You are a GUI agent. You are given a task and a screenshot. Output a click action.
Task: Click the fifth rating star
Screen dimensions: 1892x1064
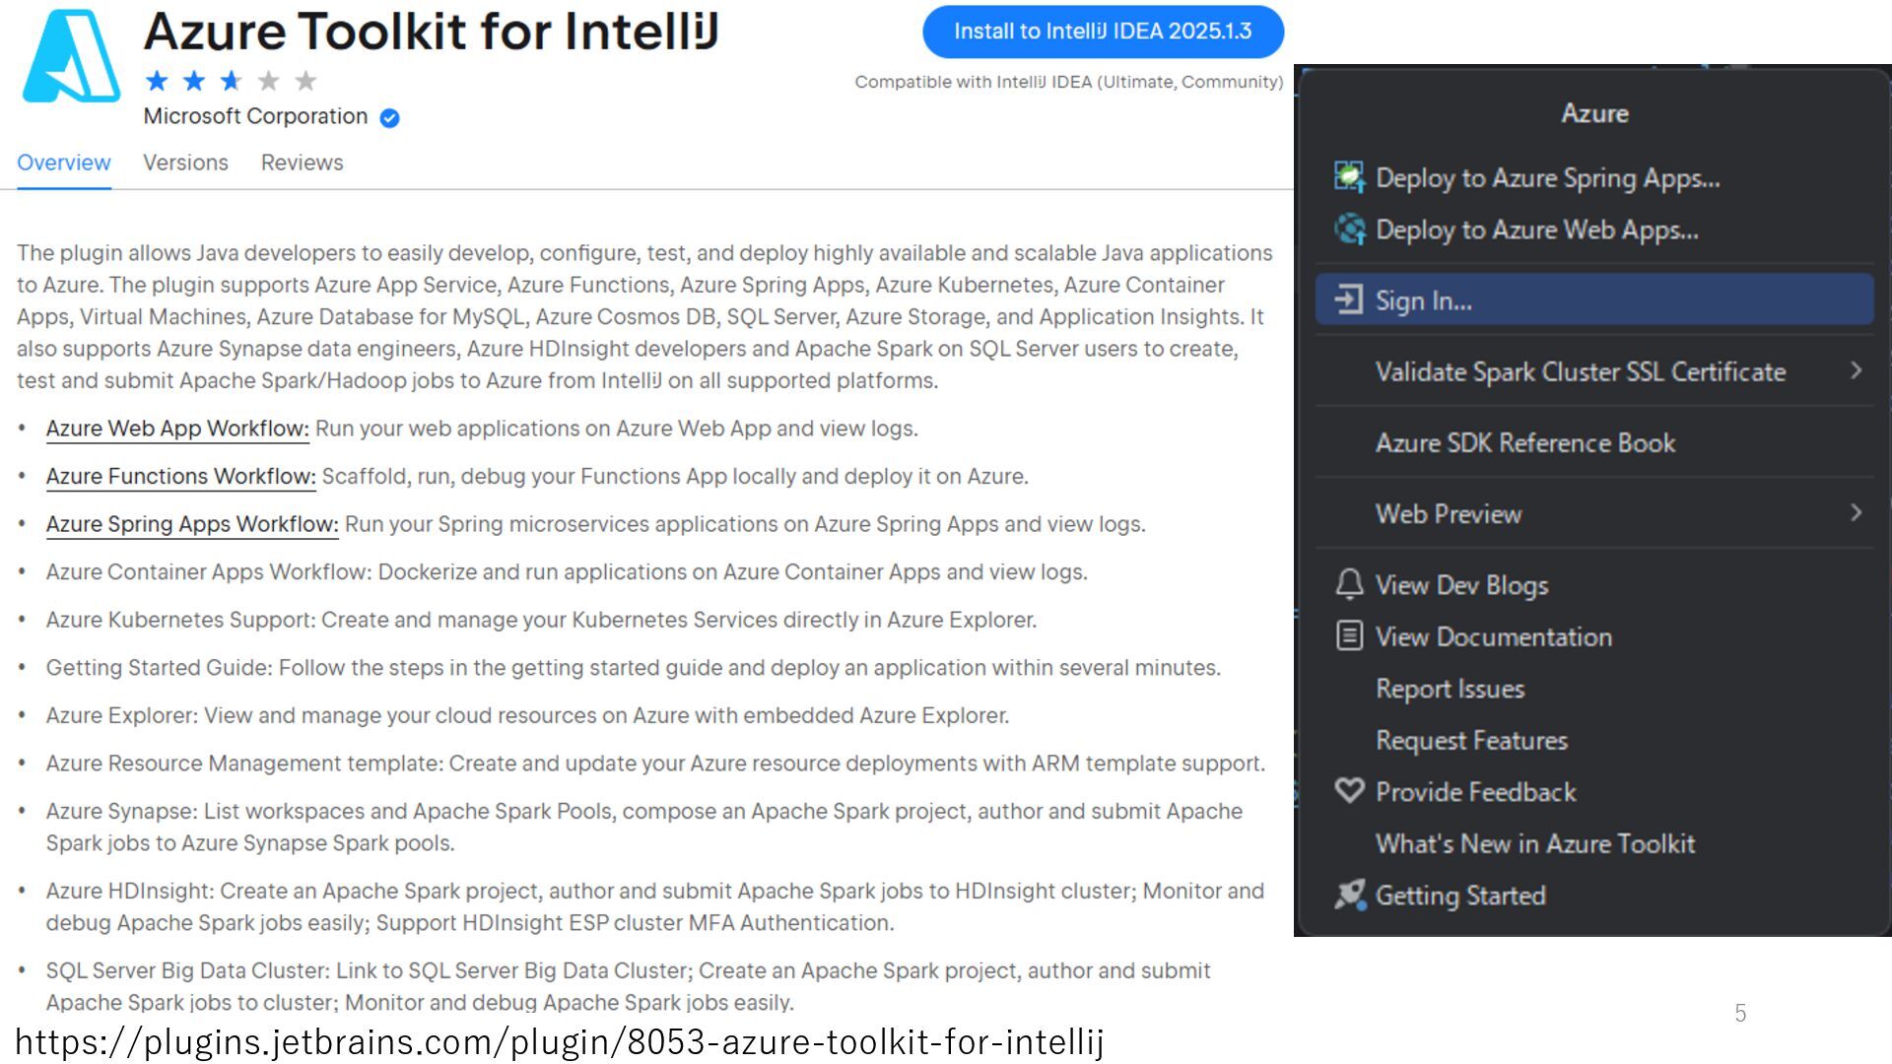click(306, 81)
